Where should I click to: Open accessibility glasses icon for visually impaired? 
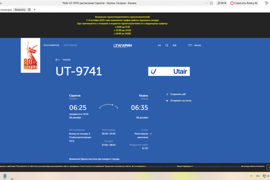tap(174, 45)
